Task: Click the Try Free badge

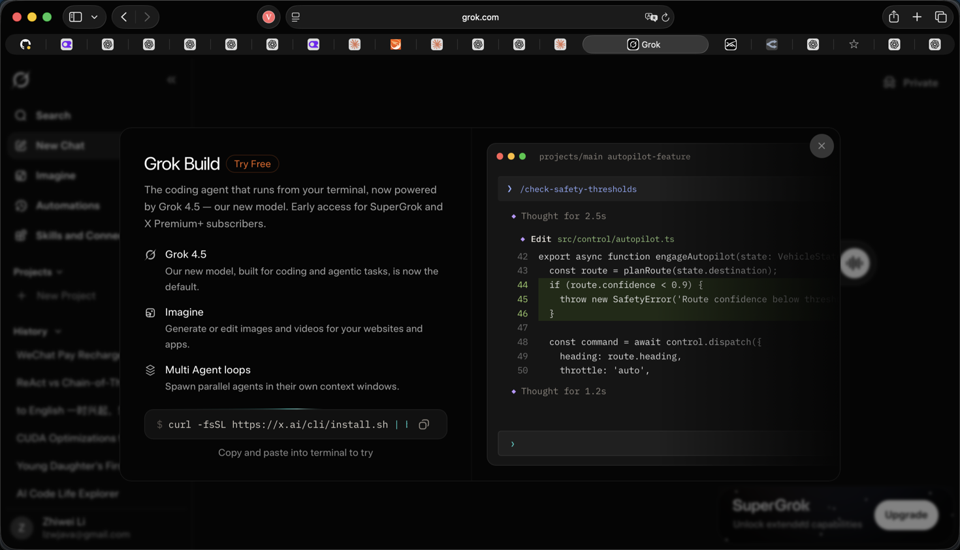Action: [x=252, y=164]
